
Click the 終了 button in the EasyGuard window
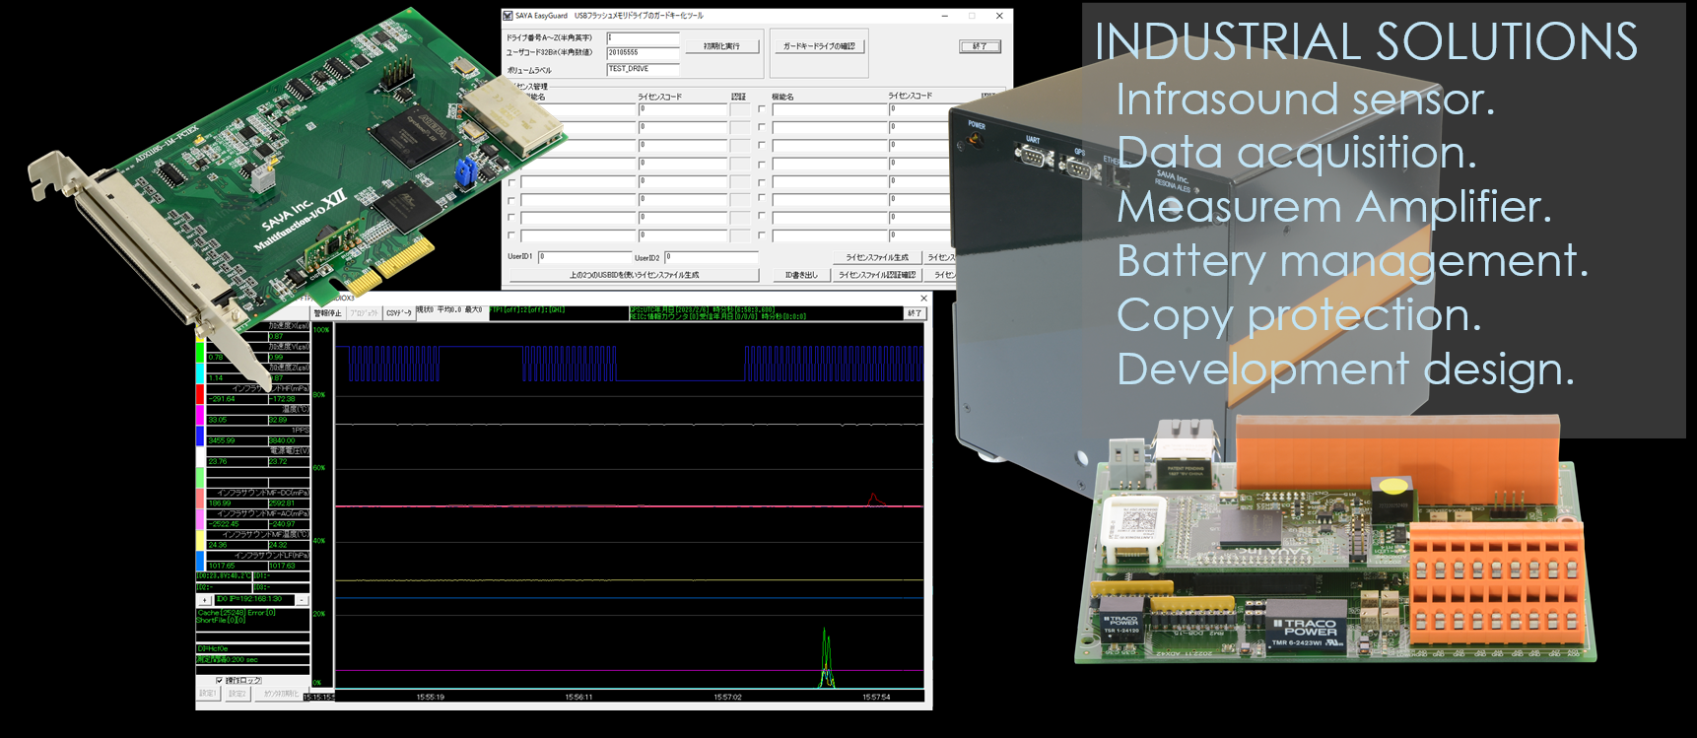980,46
